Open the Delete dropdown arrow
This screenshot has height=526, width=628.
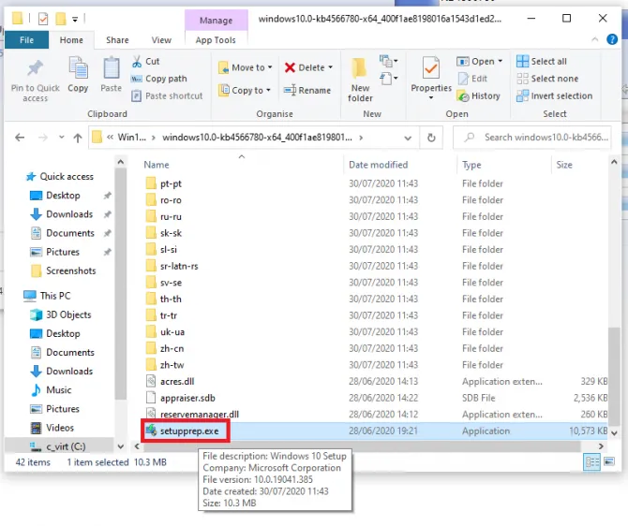click(331, 67)
